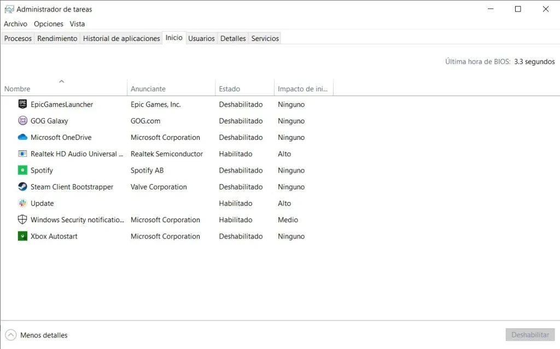Click Medio impact in Windows Security row
560x349 pixels.
(x=288, y=220)
